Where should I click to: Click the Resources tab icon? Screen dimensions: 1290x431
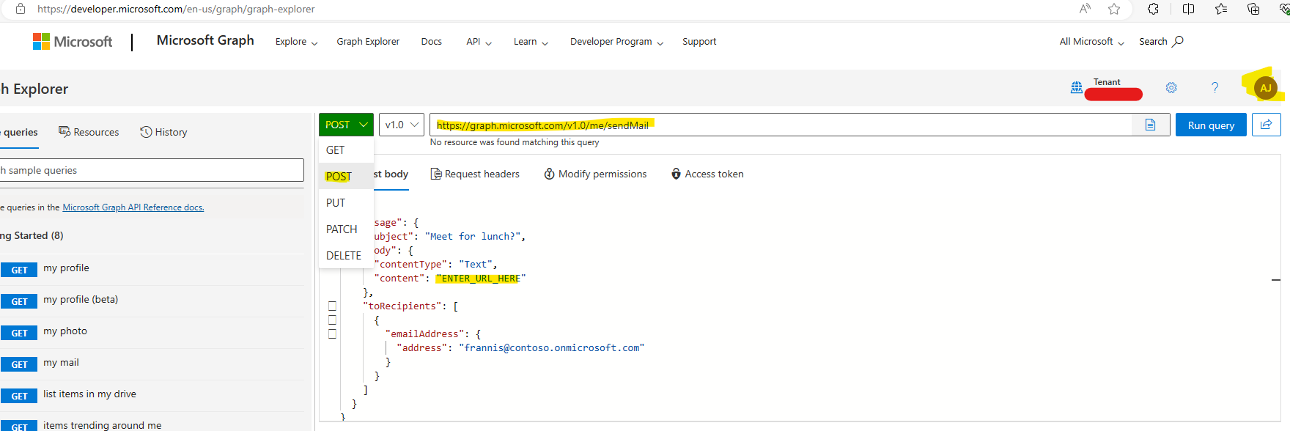tap(64, 132)
